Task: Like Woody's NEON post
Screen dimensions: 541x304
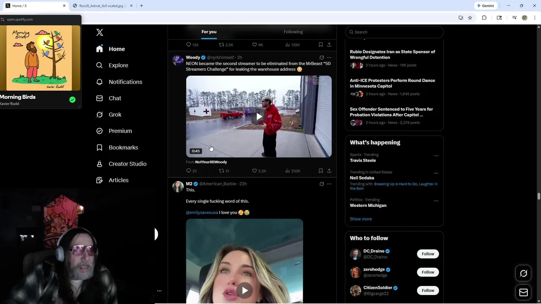Action: coord(254,171)
